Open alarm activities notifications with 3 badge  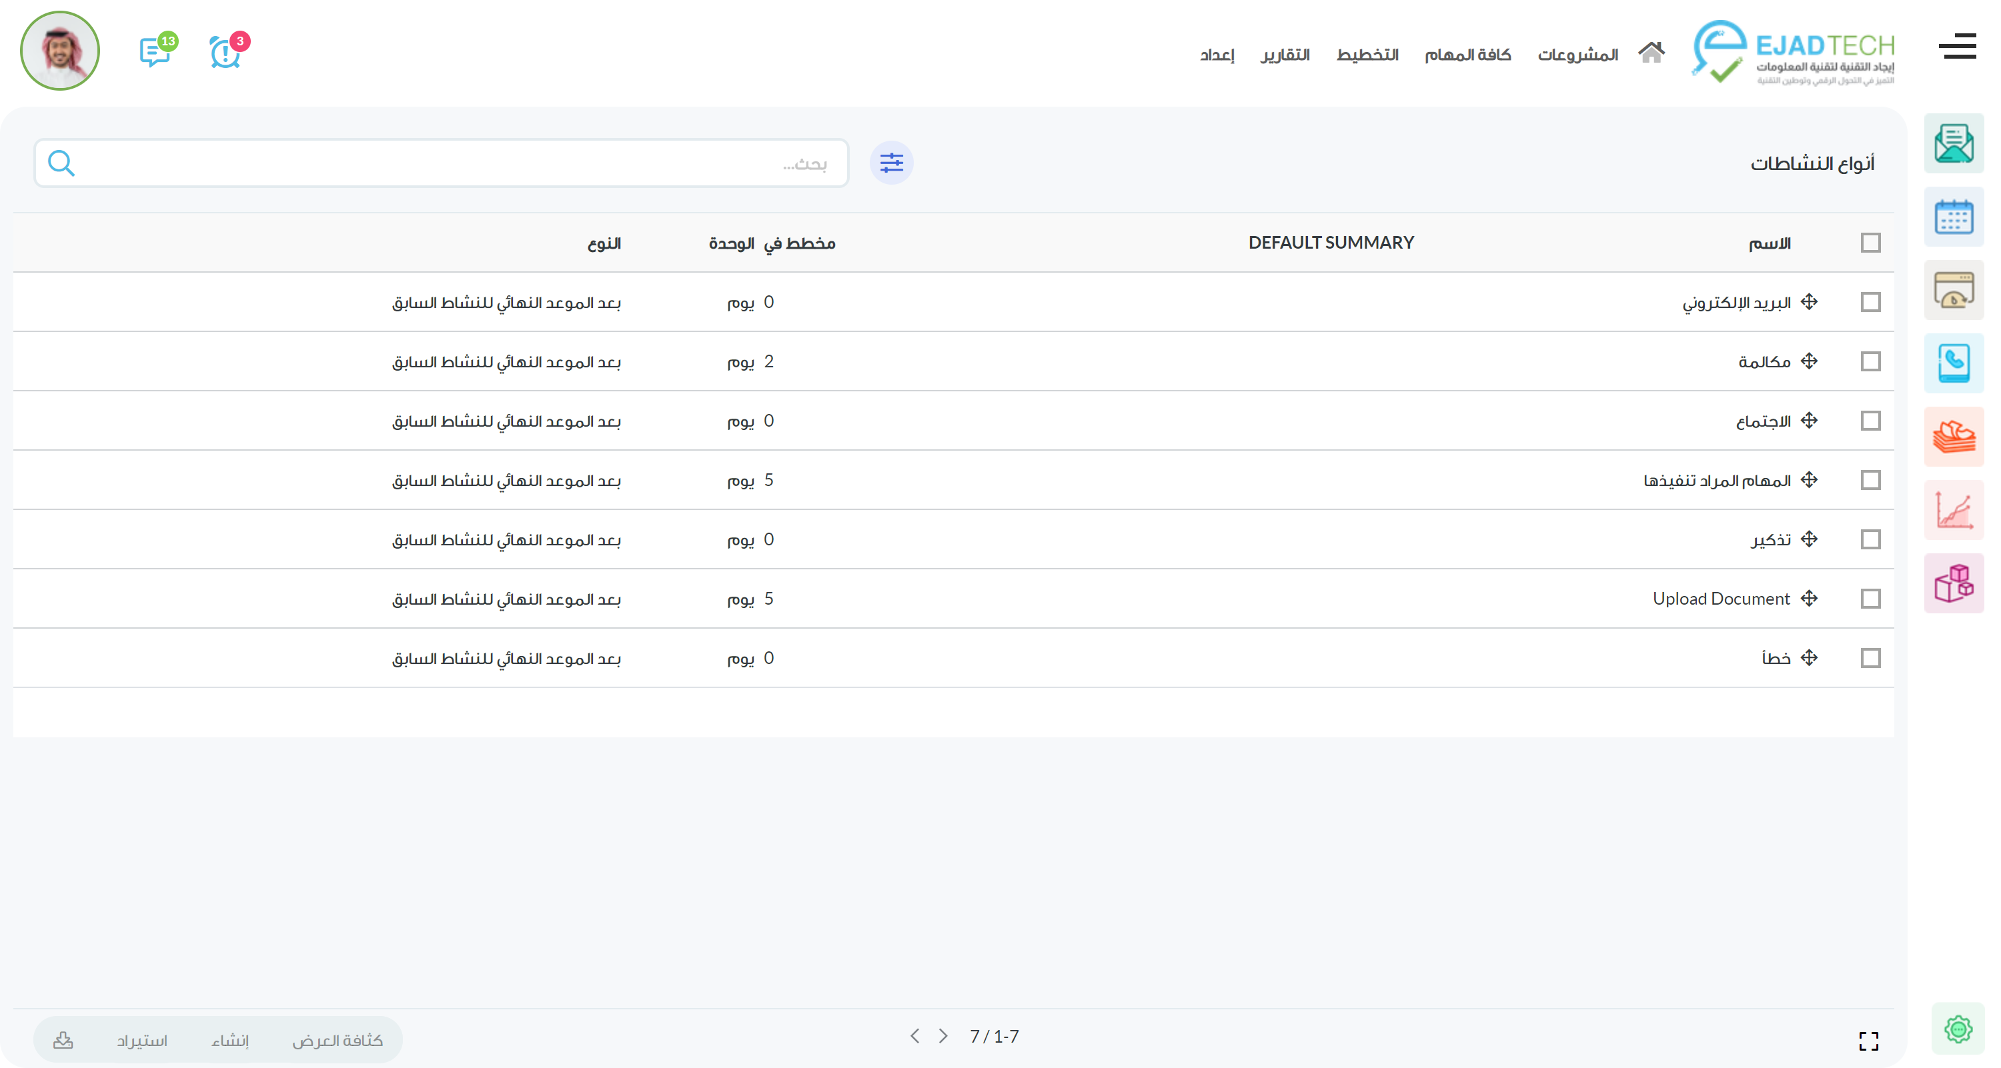click(226, 53)
